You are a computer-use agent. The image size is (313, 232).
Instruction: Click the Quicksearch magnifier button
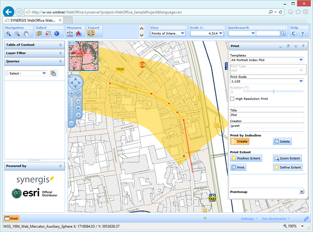[x=283, y=34]
